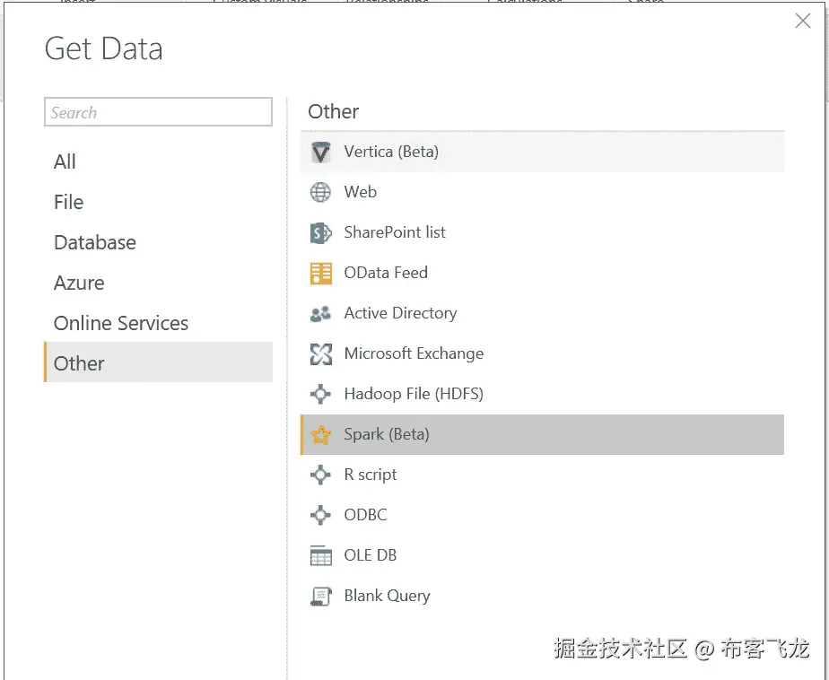Image resolution: width=829 pixels, height=680 pixels.
Task: Click the Web globe icon
Action: (x=320, y=192)
